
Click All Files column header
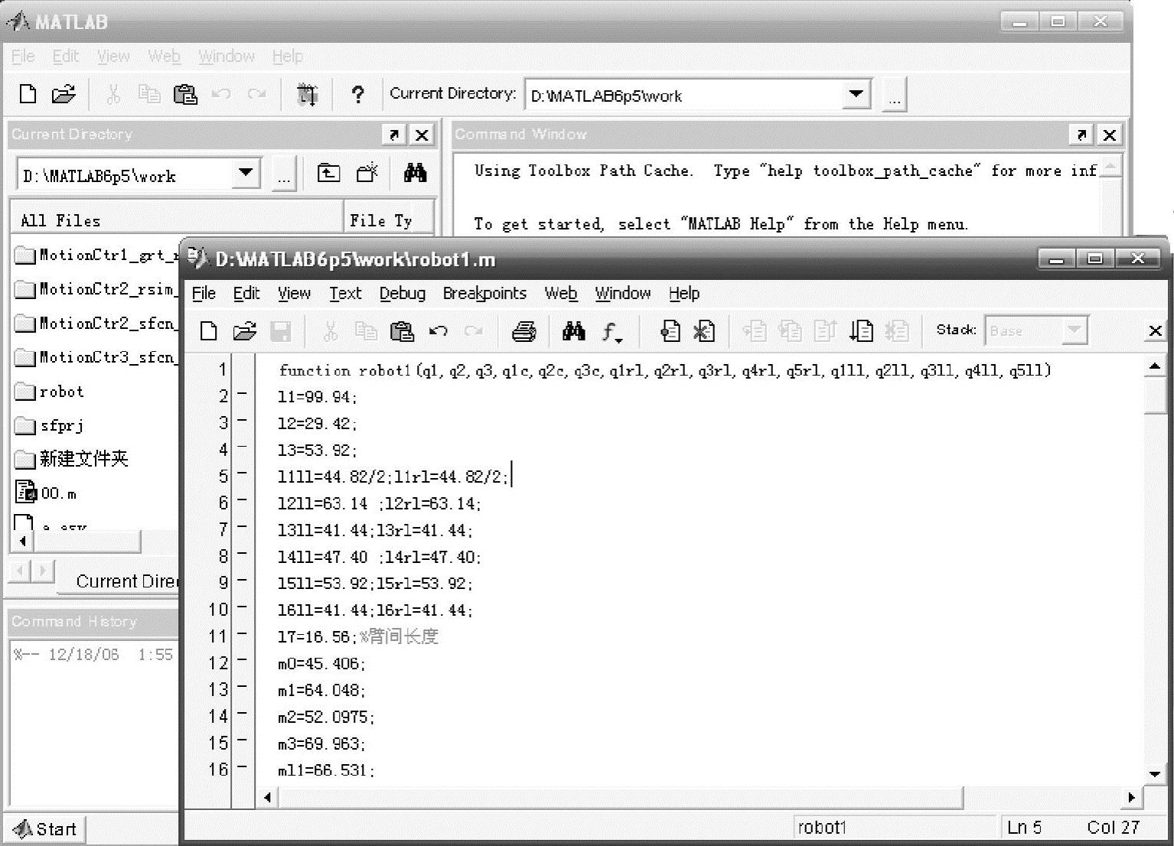(x=176, y=220)
